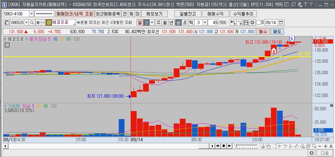This screenshot has height=157, width=335.
Task: Open chart settings gear in top toolbar
Action: [x=253, y=22]
